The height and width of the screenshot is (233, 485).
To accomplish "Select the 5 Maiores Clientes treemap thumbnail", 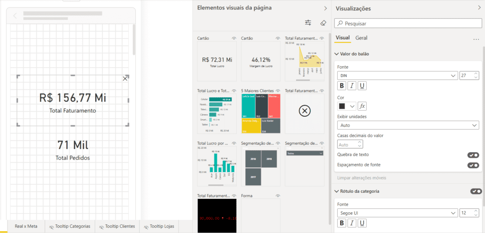I will [261, 114].
